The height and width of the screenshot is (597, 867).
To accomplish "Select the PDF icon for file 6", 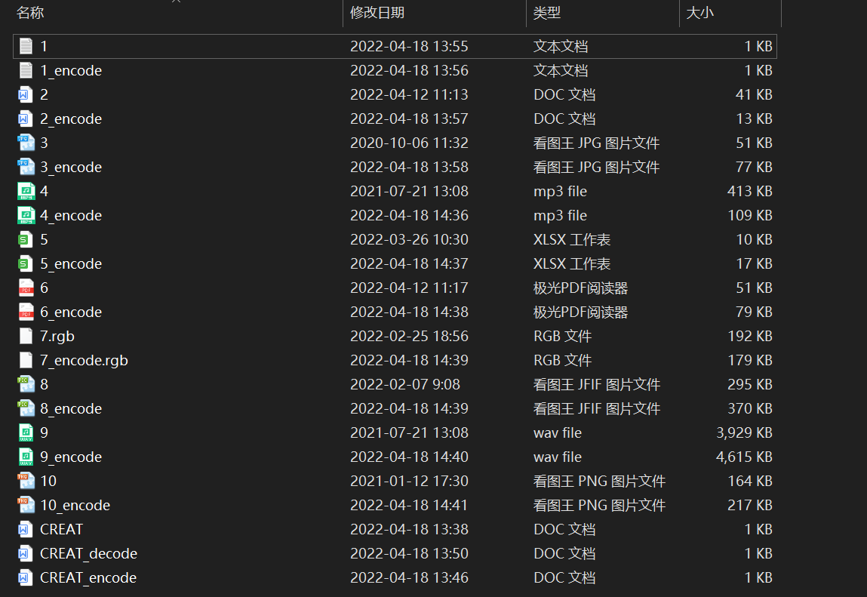I will 26,288.
